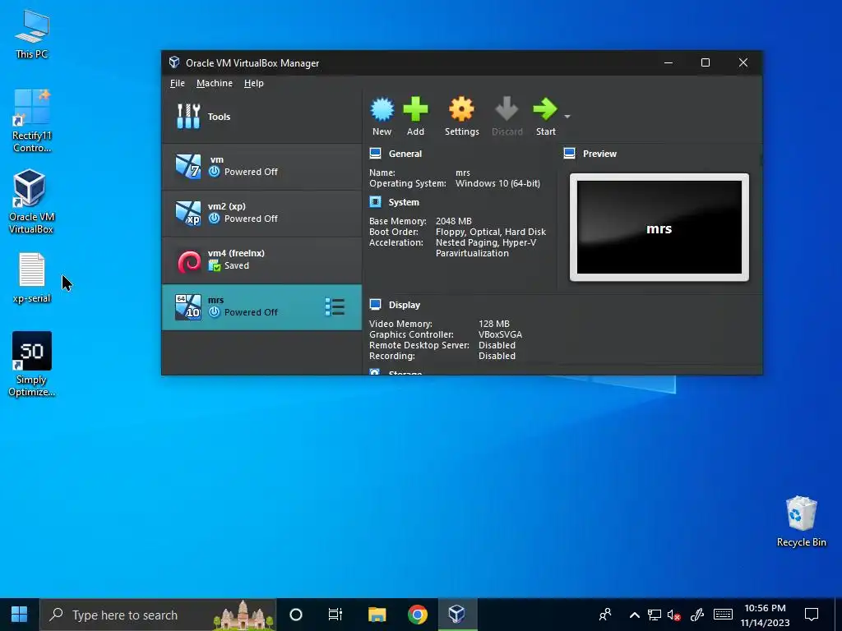Select the Oracle VM VirtualBox desktop shortcut
The width and height of the screenshot is (842, 631).
click(32, 202)
